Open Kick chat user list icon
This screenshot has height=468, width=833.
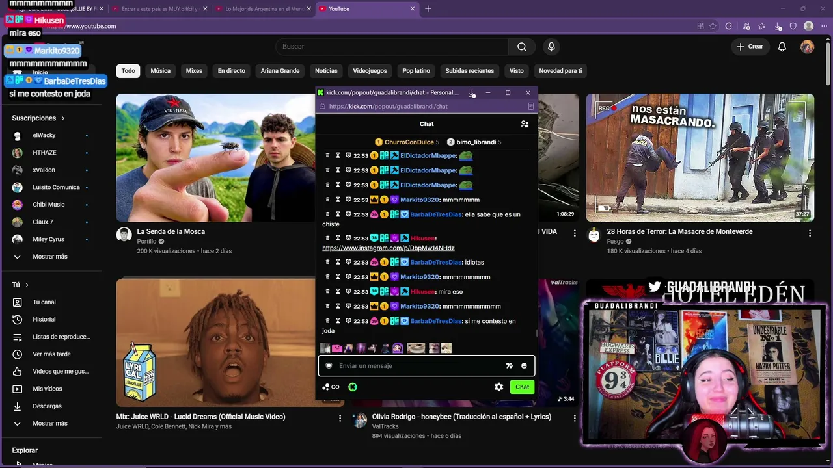tap(525, 124)
